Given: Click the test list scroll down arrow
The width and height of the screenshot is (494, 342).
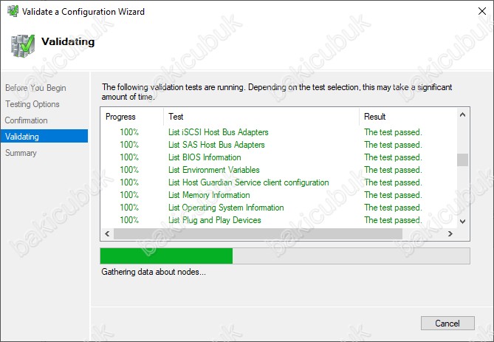Looking at the screenshot, I should click(462, 222).
